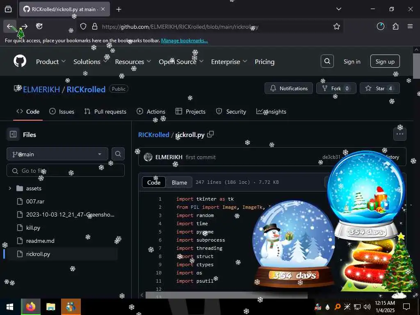Click line number 5
Screen dimensions: 420x315
(x=160, y=232)
